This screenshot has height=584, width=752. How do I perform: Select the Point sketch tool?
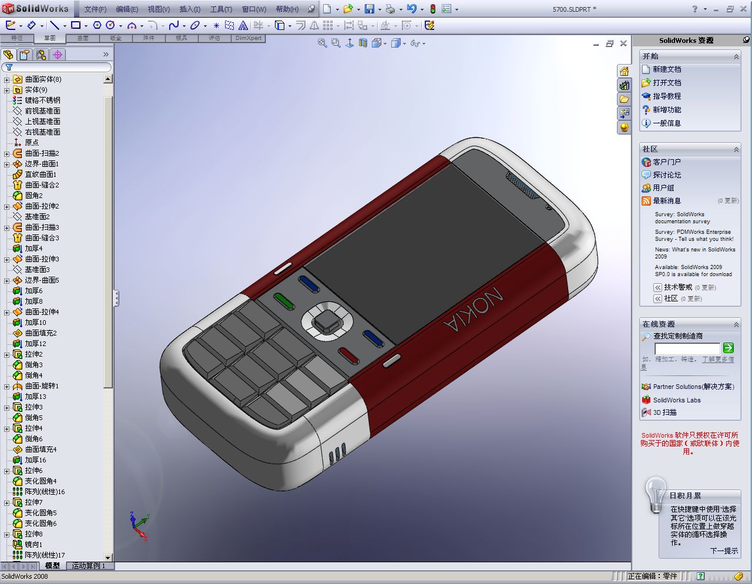(216, 25)
